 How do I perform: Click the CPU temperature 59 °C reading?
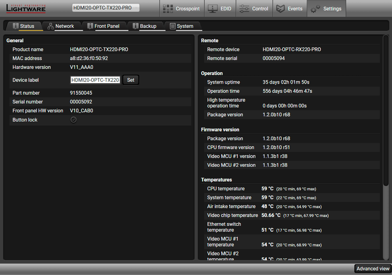tap(268, 189)
